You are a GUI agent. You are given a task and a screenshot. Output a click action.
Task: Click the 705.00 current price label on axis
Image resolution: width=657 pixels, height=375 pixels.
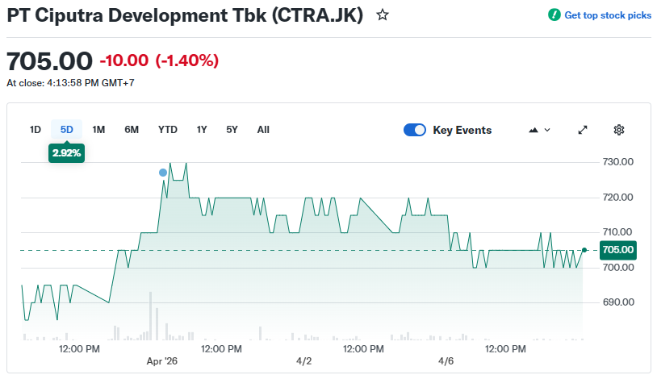pos(618,250)
